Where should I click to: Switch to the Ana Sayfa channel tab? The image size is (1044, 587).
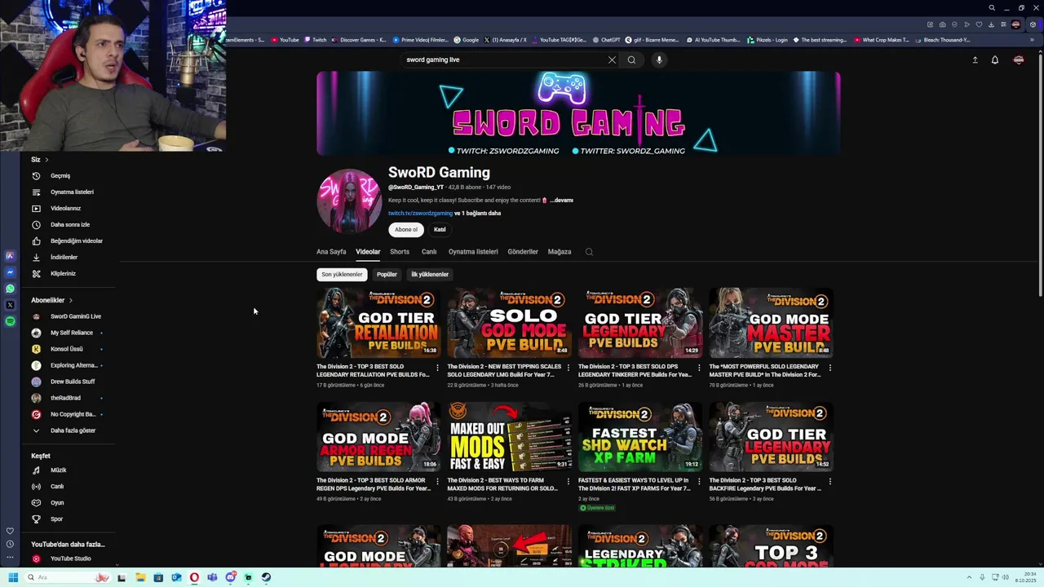tap(331, 252)
